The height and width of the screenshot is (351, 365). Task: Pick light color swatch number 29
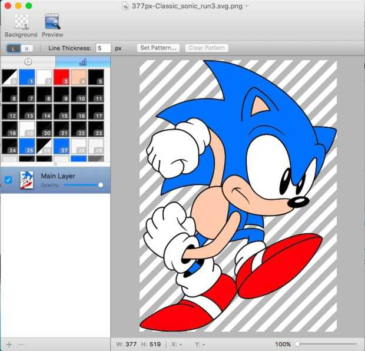coord(96,146)
